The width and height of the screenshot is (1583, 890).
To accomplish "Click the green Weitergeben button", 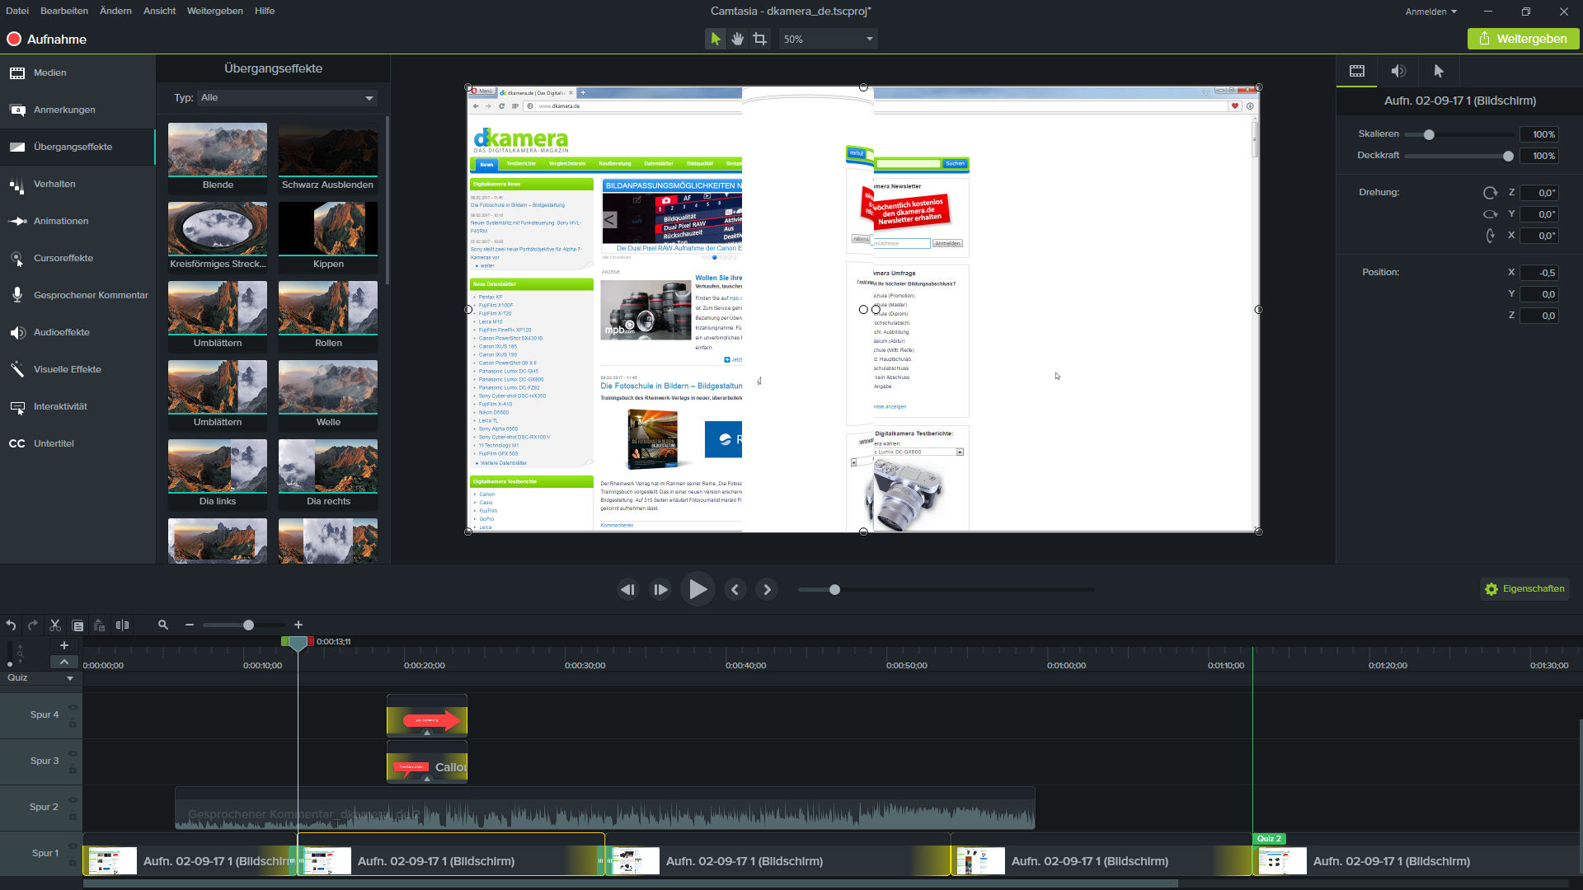I will (x=1523, y=38).
